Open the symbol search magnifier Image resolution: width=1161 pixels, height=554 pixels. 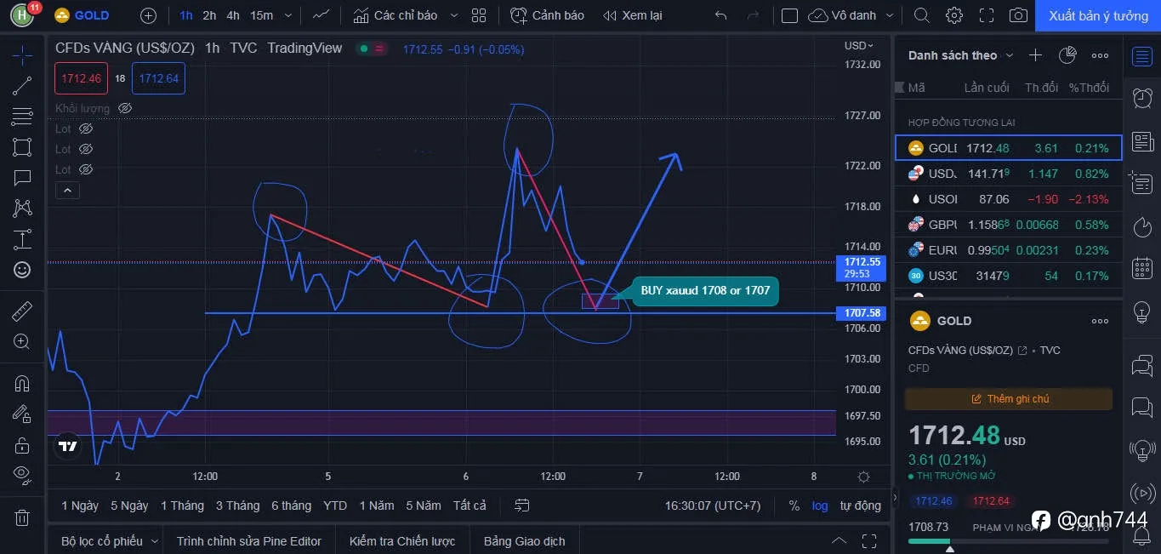point(921,15)
